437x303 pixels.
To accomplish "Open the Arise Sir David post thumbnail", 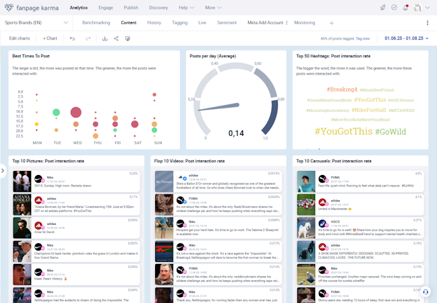I will pos(22,228).
